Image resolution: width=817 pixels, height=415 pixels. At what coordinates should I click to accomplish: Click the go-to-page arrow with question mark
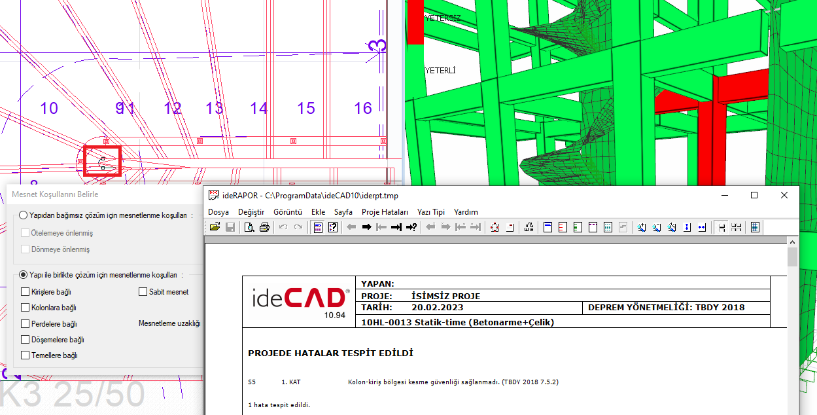[411, 227]
